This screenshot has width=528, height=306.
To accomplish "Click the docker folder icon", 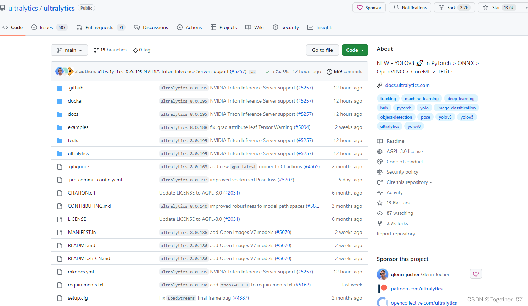I will point(60,101).
